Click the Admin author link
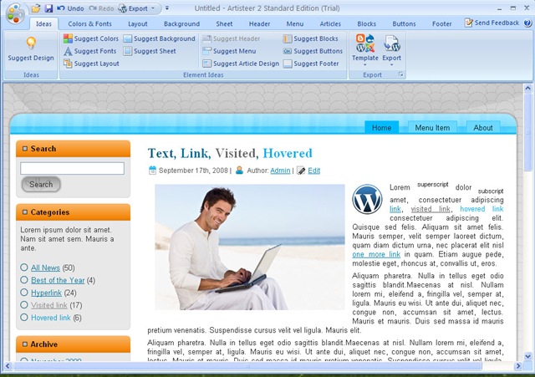Screen dimensions: 535x377 click(x=280, y=171)
